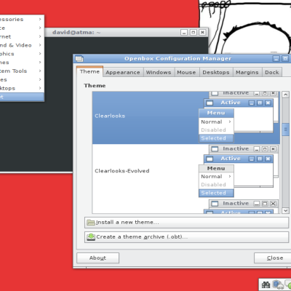Click the binoculars icon in the system tray

266,284
